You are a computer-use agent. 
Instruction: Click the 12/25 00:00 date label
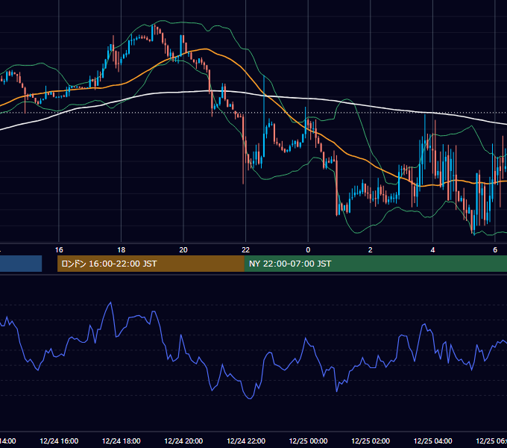pos(308,441)
